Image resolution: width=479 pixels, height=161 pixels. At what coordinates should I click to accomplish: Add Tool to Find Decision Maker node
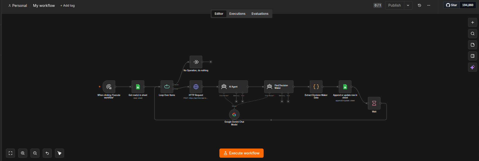[288, 101]
